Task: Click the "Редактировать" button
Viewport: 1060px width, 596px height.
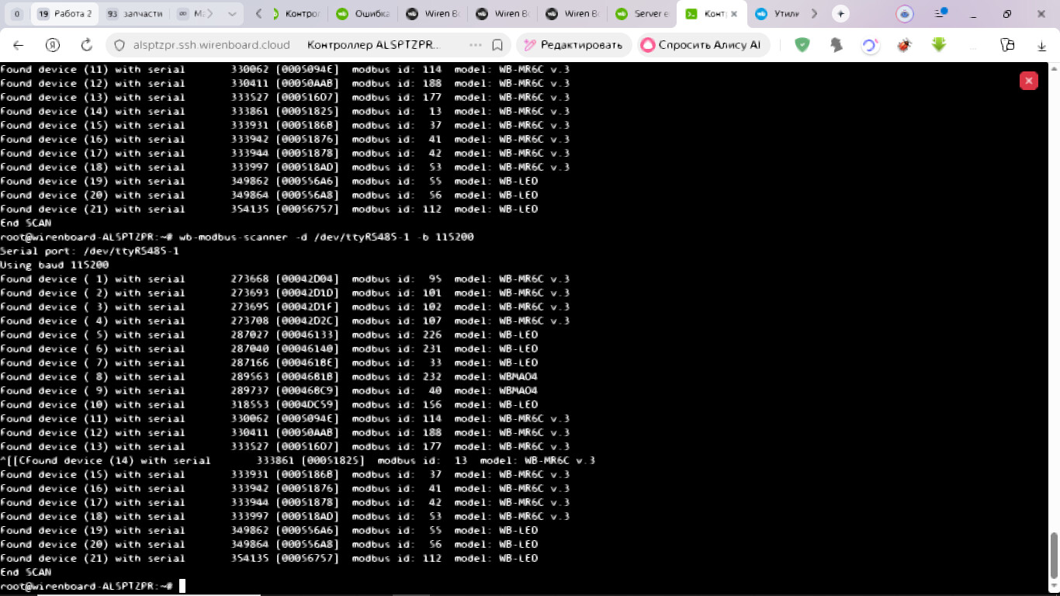Action: pos(573,45)
